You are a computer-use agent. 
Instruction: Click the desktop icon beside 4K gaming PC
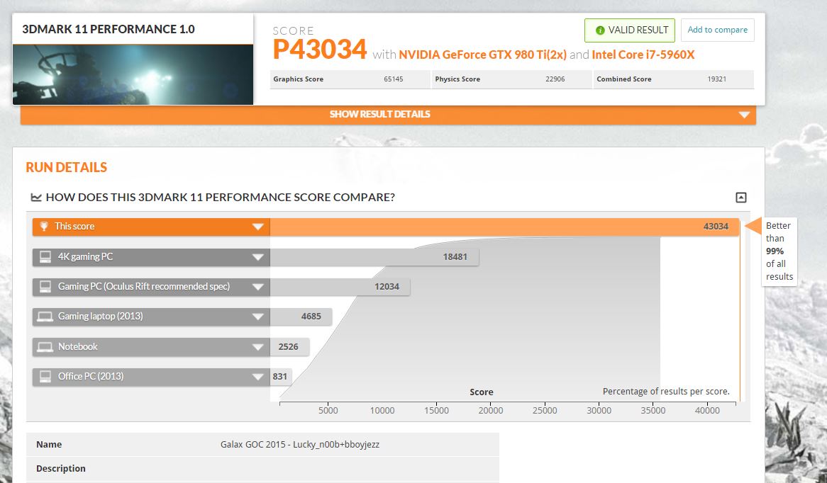click(45, 256)
